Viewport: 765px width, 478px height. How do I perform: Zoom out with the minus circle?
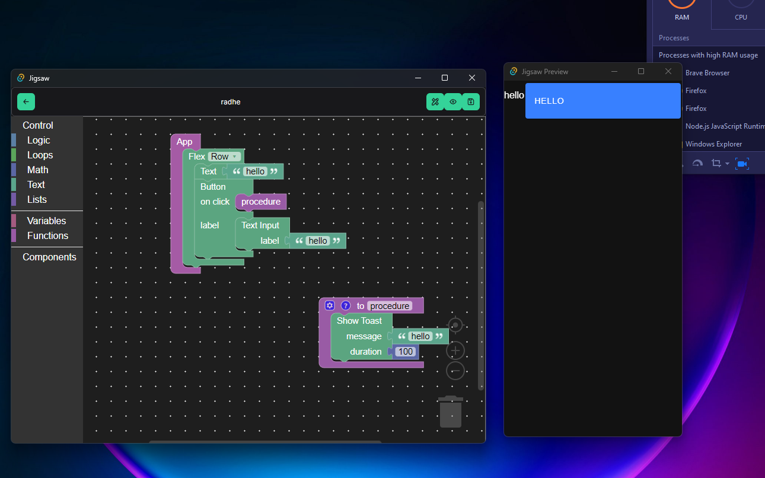tap(455, 371)
